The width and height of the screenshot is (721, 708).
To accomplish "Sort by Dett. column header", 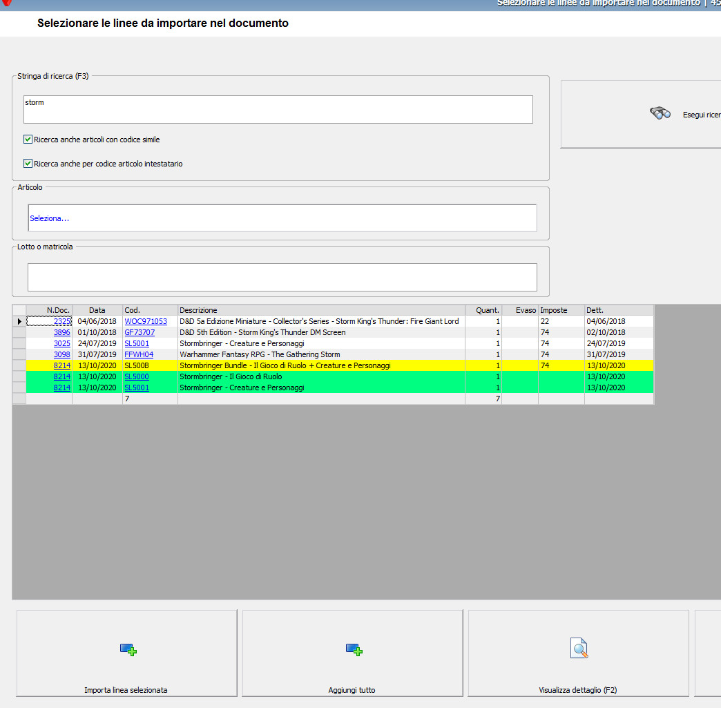I will pos(619,310).
